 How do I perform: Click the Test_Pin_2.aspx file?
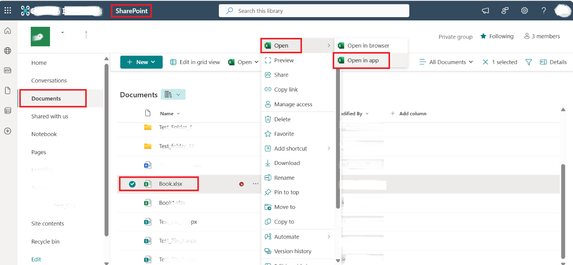tap(178, 241)
